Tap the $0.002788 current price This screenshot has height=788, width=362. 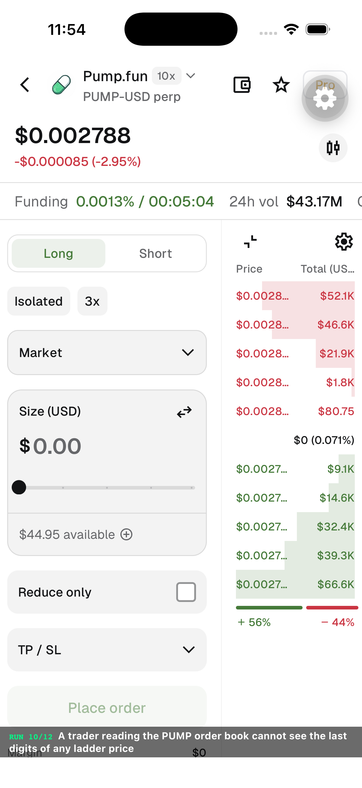coord(73,135)
